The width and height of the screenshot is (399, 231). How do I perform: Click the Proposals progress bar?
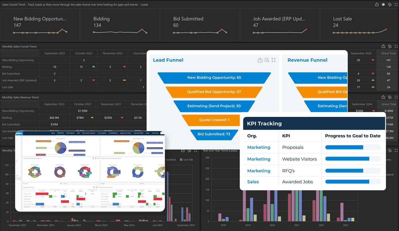click(353, 147)
